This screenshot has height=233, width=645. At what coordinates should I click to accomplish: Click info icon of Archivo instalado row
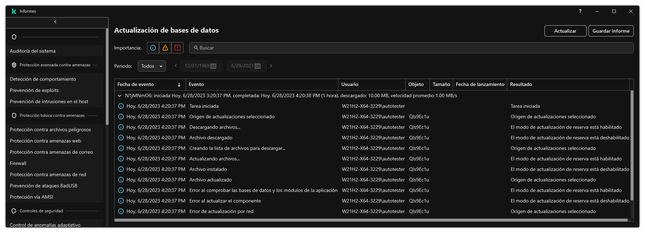(x=121, y=169)
